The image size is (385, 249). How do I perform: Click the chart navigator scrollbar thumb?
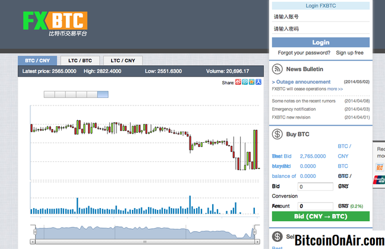145,242
